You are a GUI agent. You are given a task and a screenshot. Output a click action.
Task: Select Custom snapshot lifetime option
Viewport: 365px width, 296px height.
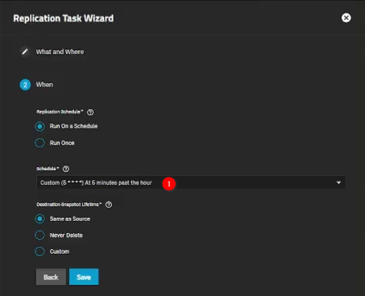pos(40,252)
